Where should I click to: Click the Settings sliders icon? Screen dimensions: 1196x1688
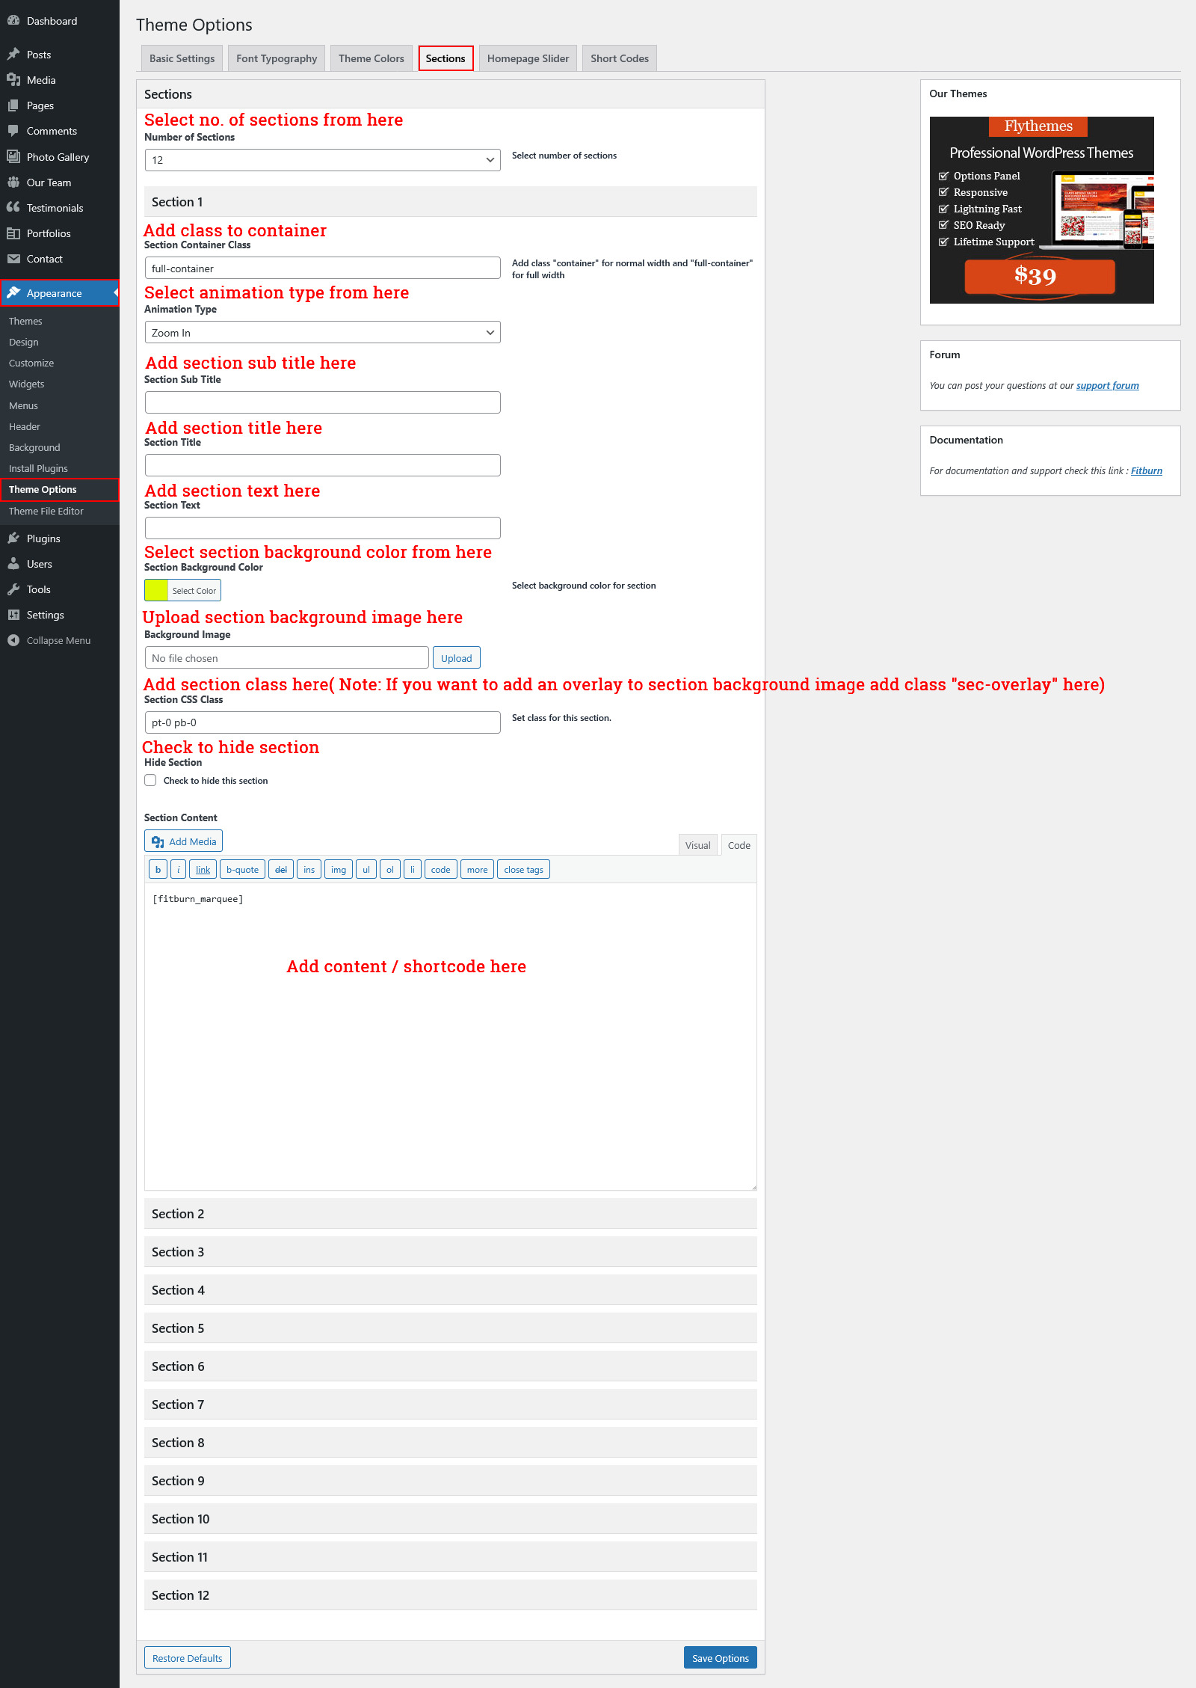pos(13,615)
